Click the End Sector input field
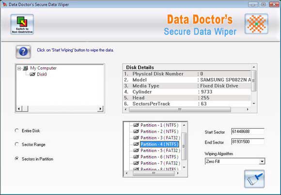The height and width of the screenshot is (195, 281). coord(248,142)
